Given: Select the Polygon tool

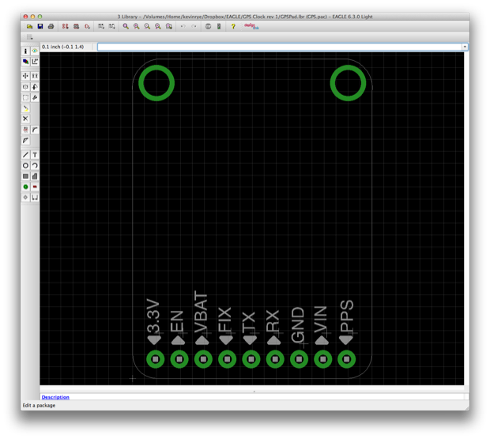Looking at the screenshot, I should 35,176.
